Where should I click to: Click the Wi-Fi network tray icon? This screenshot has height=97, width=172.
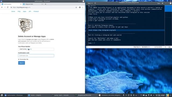pyautogui.click(x=141, y=95)
